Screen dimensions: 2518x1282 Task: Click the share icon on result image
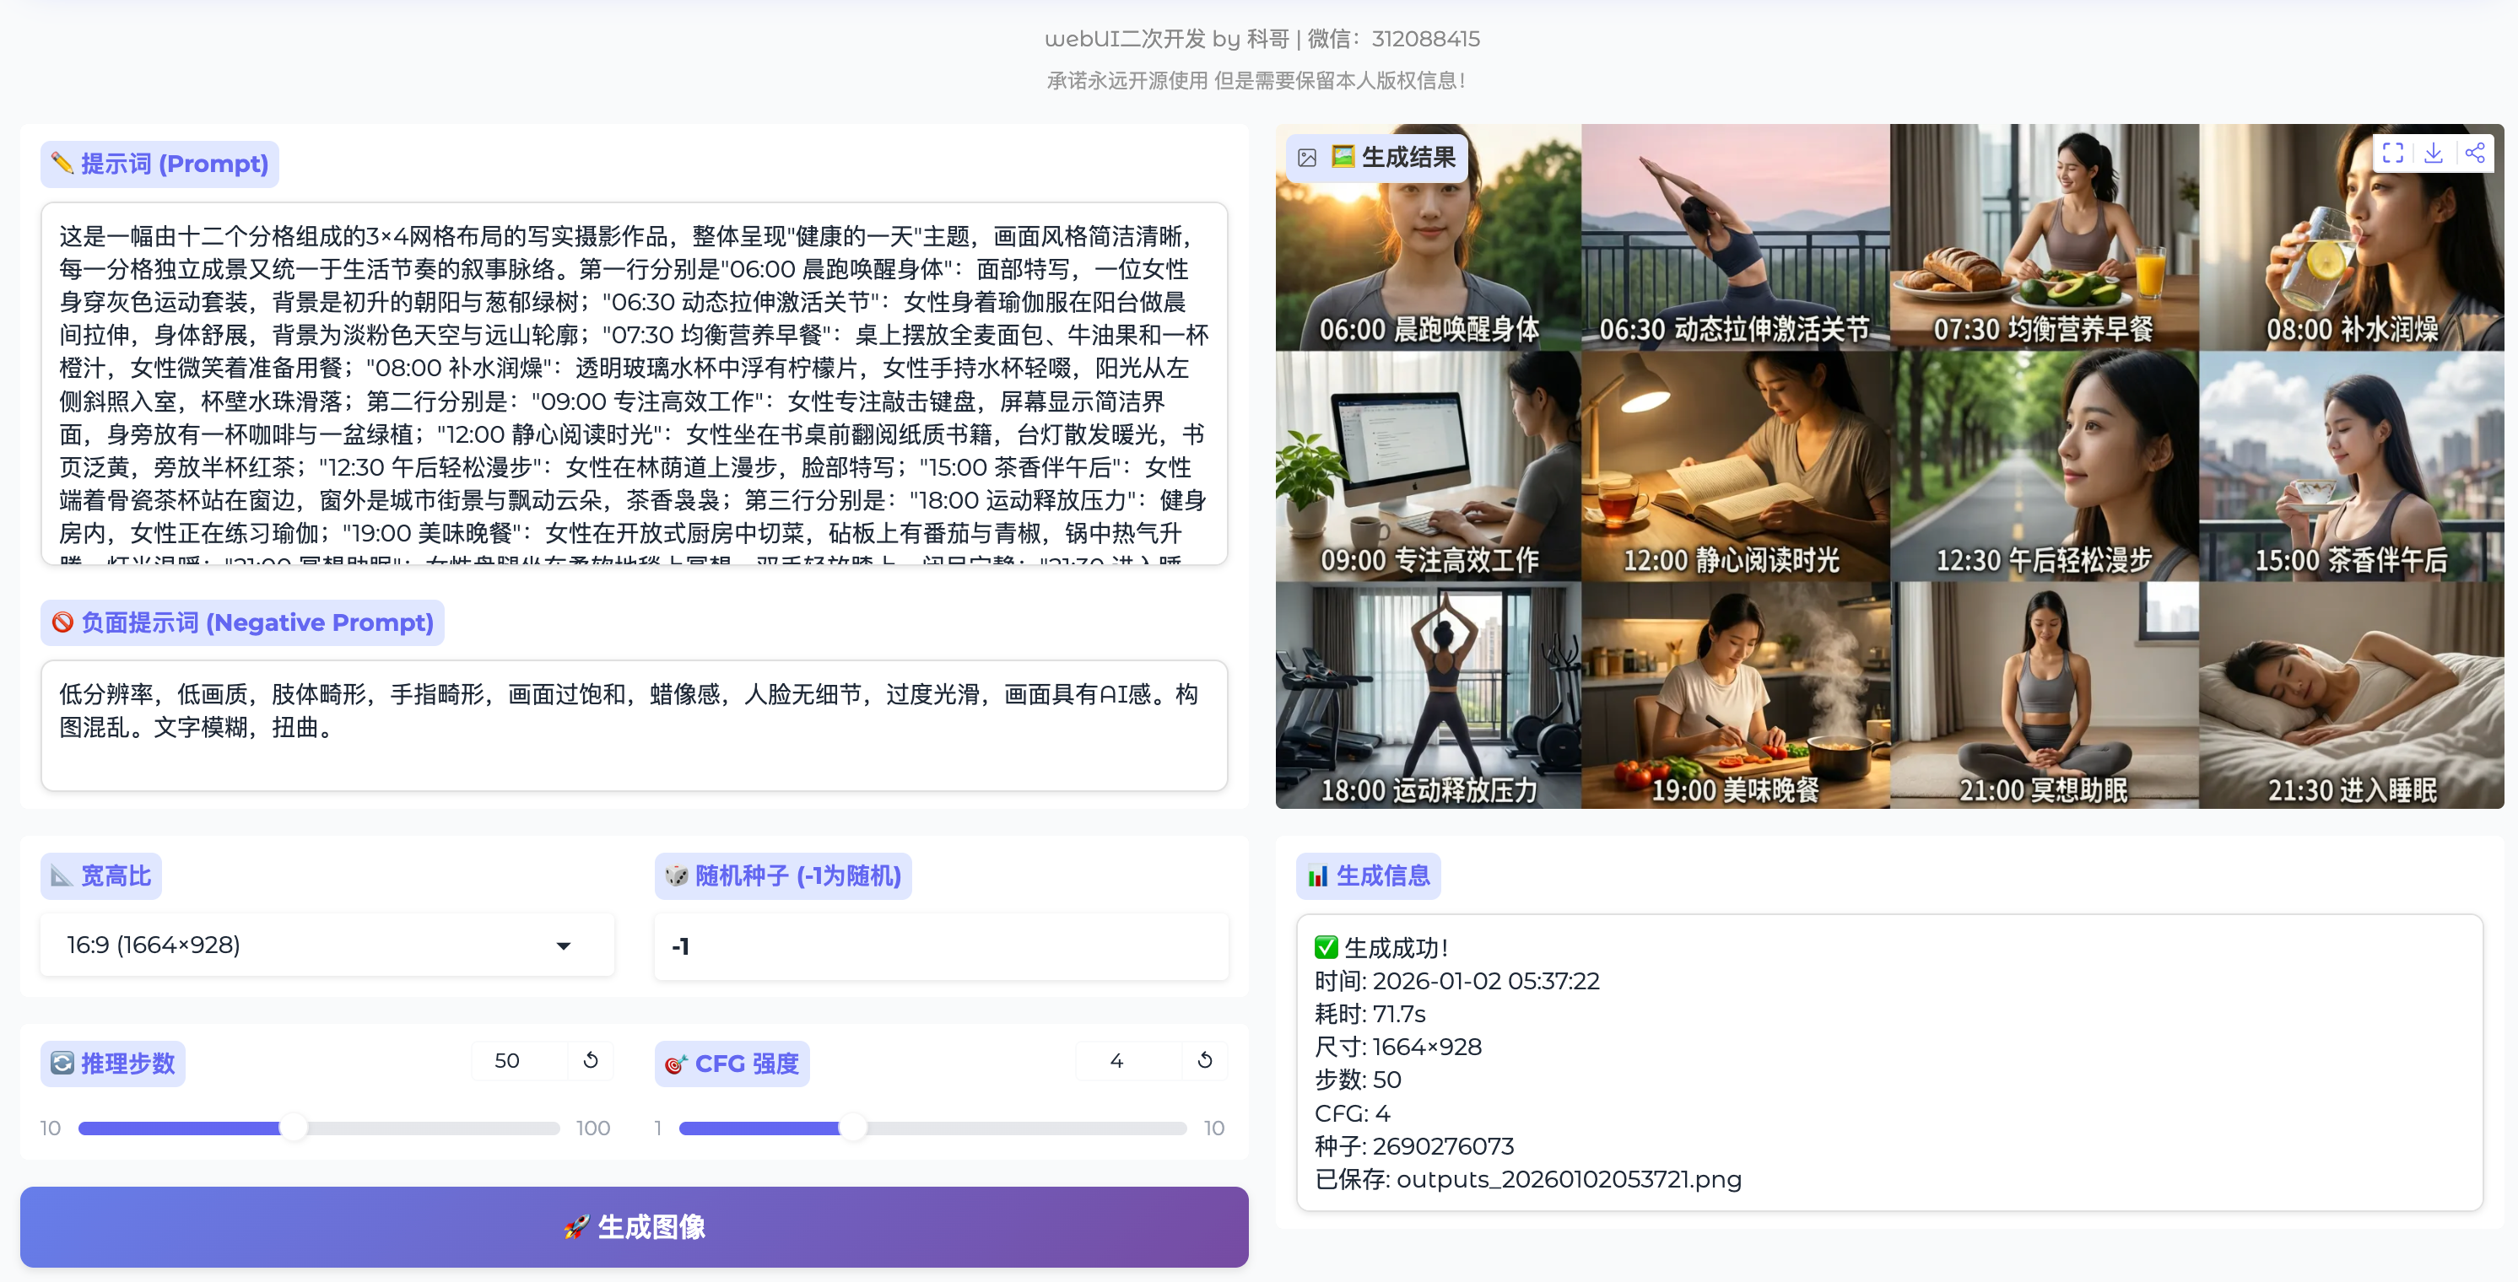tap(2475, 154)
